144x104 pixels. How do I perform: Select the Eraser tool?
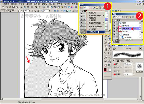point(109,39)
